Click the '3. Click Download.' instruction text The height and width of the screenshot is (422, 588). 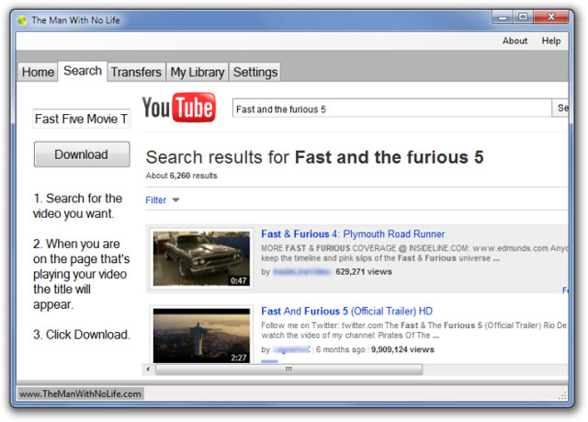pyautogui.click(x=82, y=335)
